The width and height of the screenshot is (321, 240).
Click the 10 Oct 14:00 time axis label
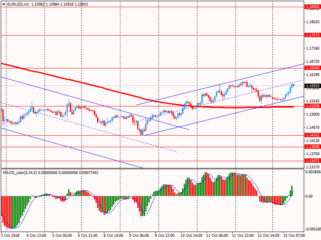pos(191,235)
